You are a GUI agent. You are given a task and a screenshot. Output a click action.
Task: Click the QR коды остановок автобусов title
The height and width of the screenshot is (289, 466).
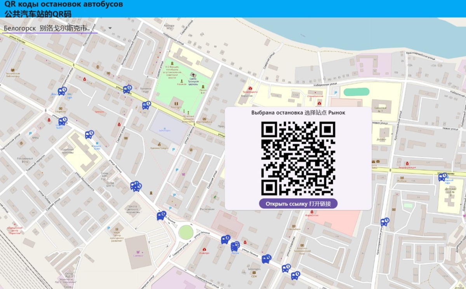pyautogui.click(x=64, y=5)
